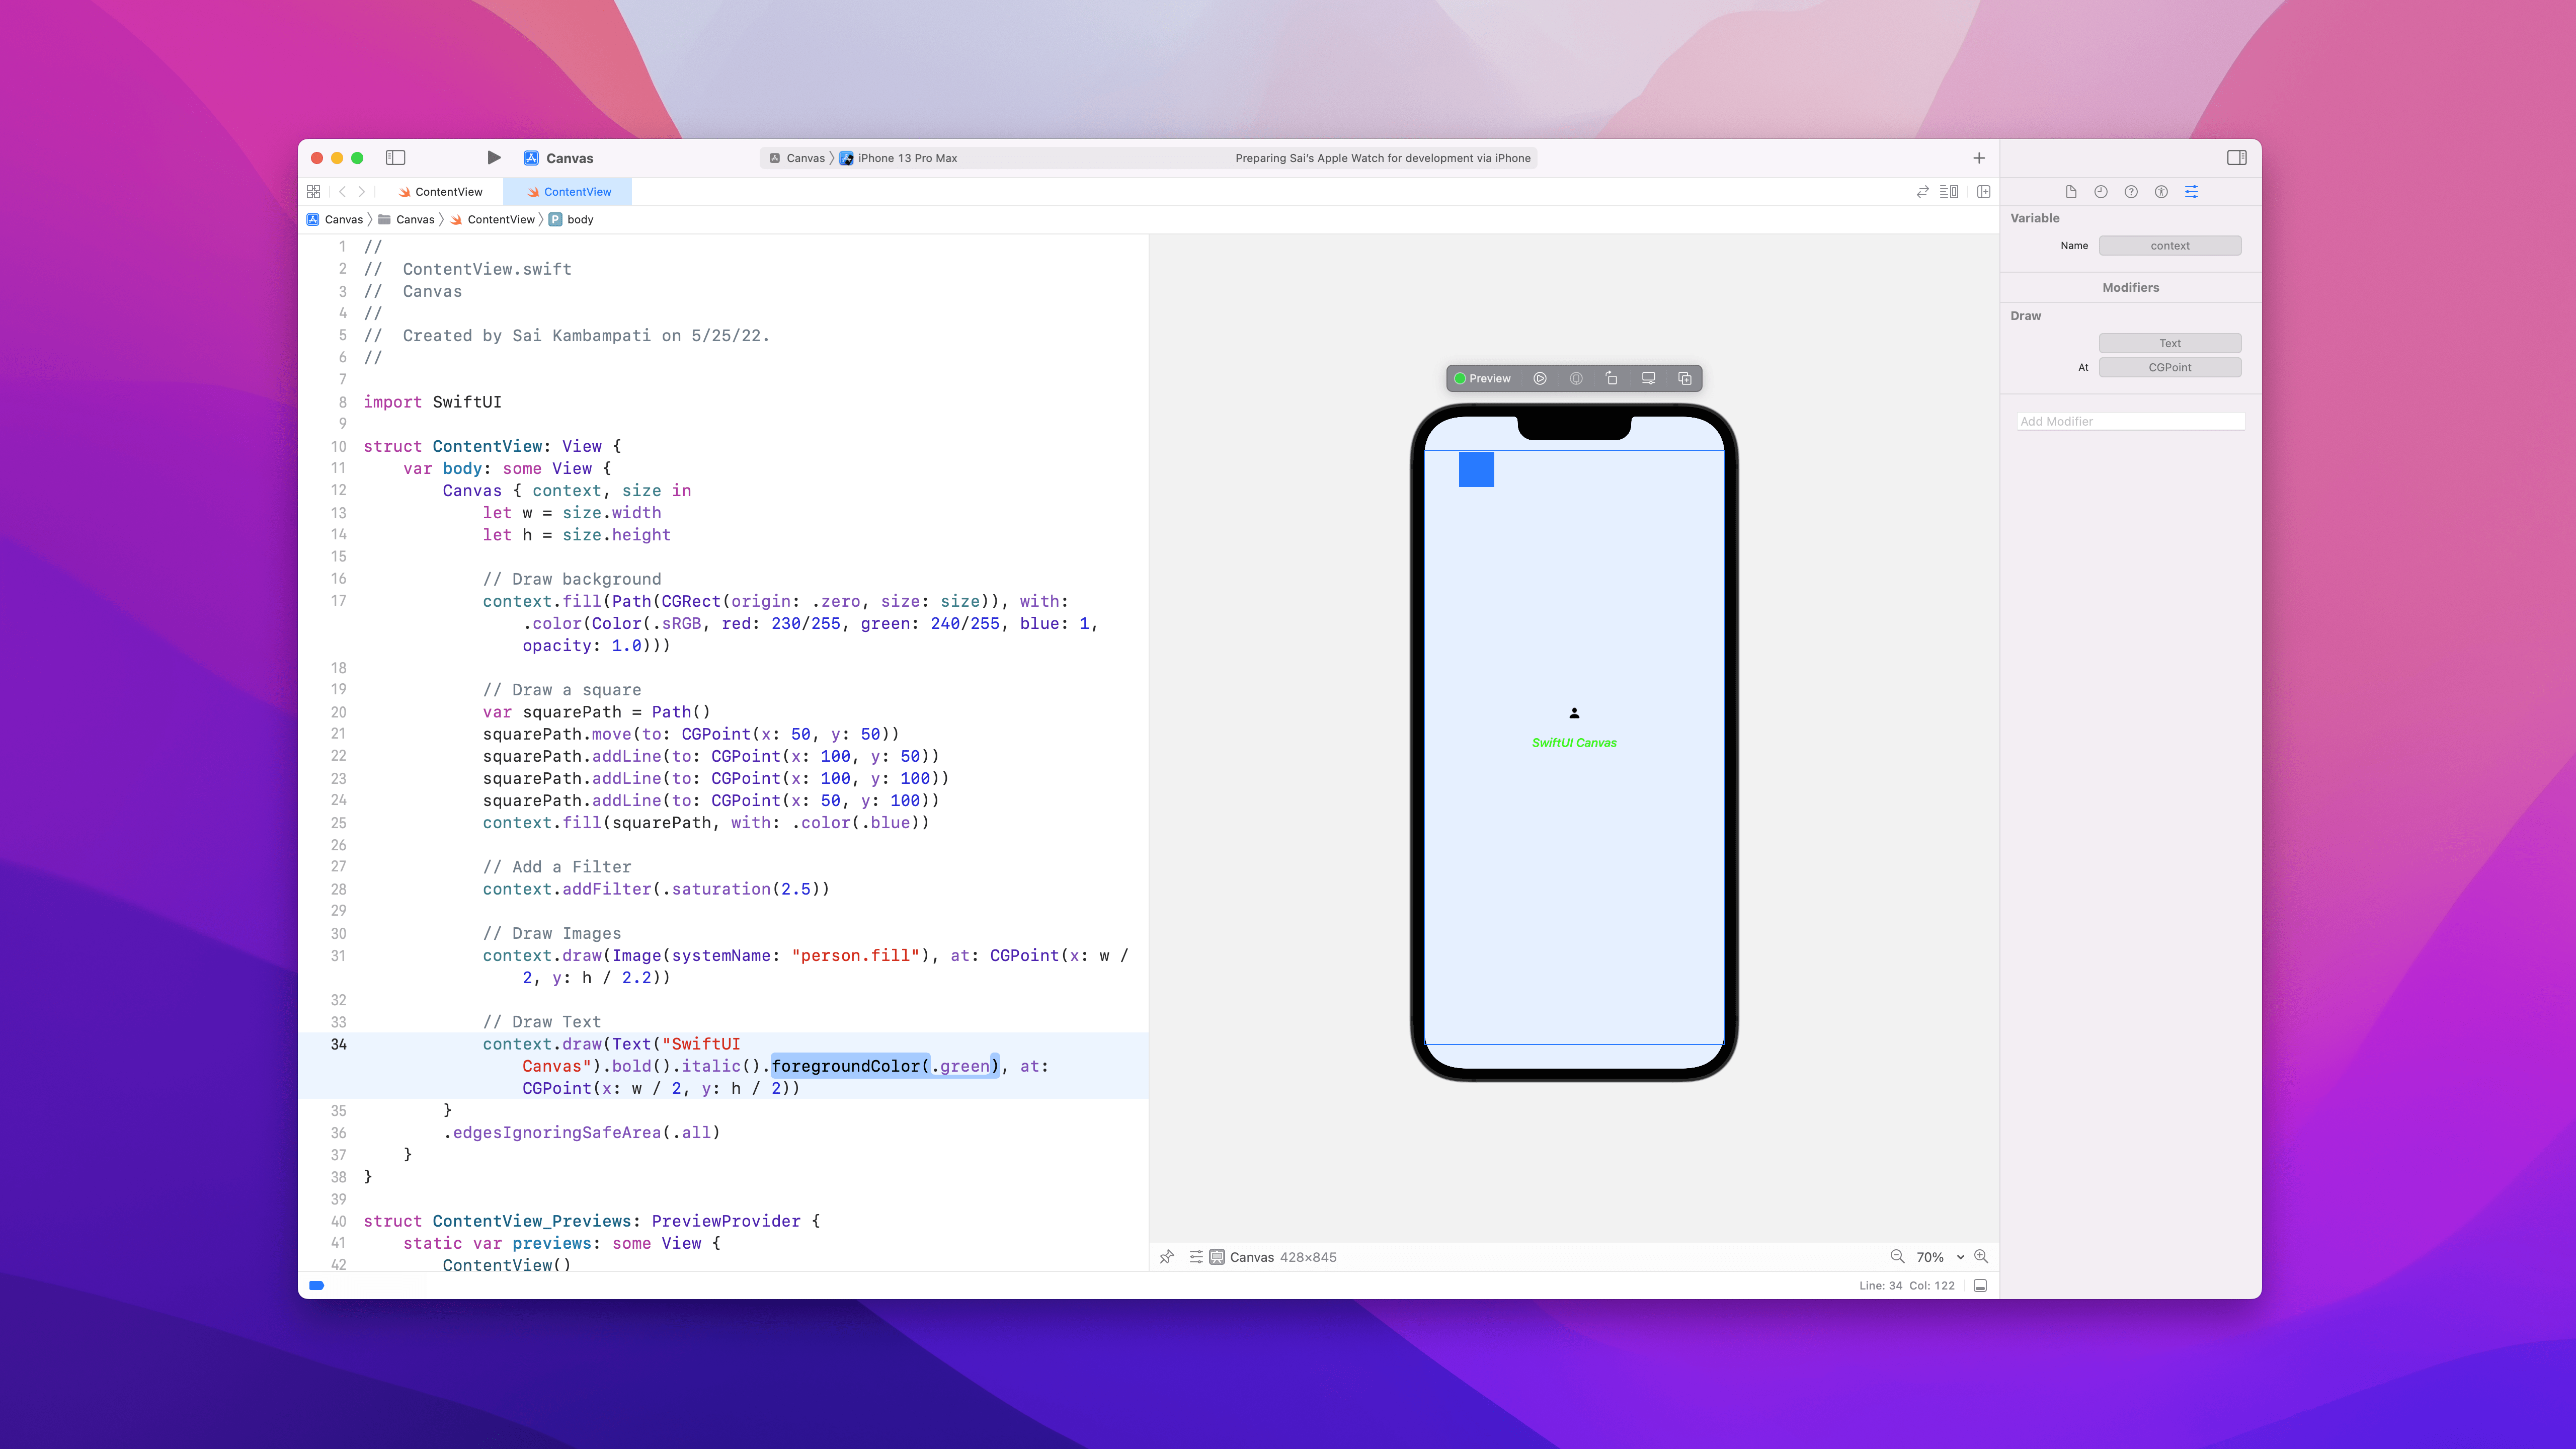Open preview device settings icon
Screen dimensions: 2576x1449
(x=1648, y=378)
